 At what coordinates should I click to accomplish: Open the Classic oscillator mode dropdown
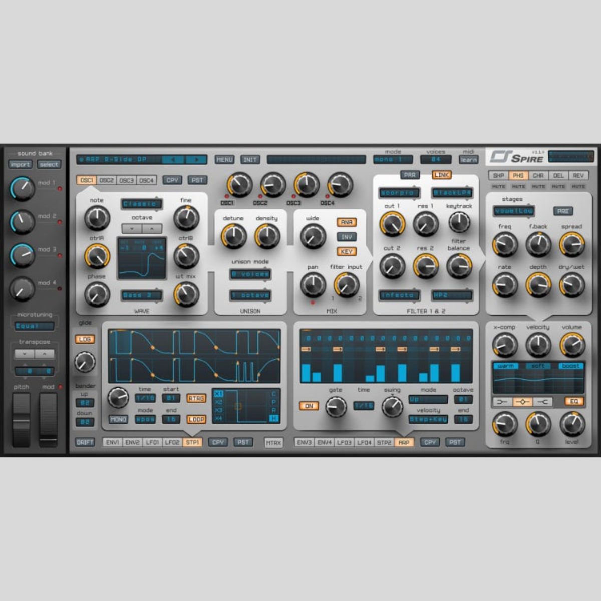click(x=142, y=204)
